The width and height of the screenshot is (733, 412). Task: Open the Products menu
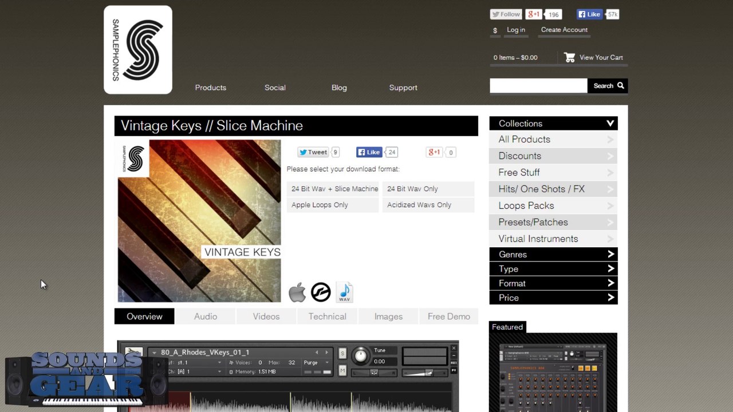pos(211,88)
